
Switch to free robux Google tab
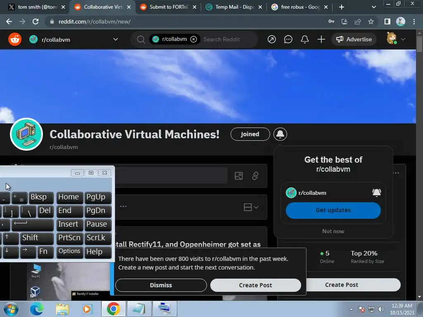coord(300,7)
